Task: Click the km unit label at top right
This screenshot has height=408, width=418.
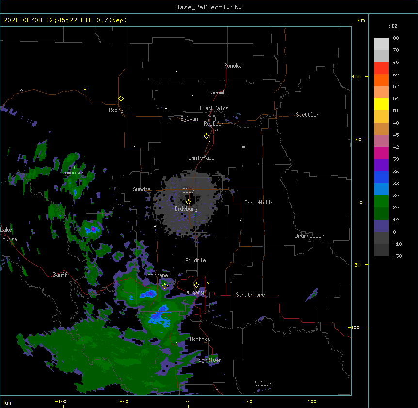Action: pyautogui.click(x=361, y=20)
